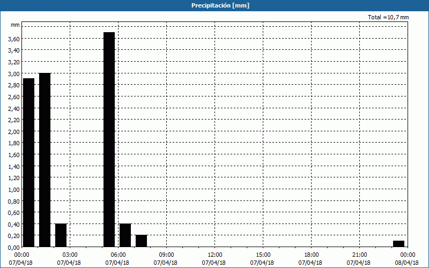Click the 0,20 bar after 06:00
The image size is (429, 268).
[x=141, y=241]
